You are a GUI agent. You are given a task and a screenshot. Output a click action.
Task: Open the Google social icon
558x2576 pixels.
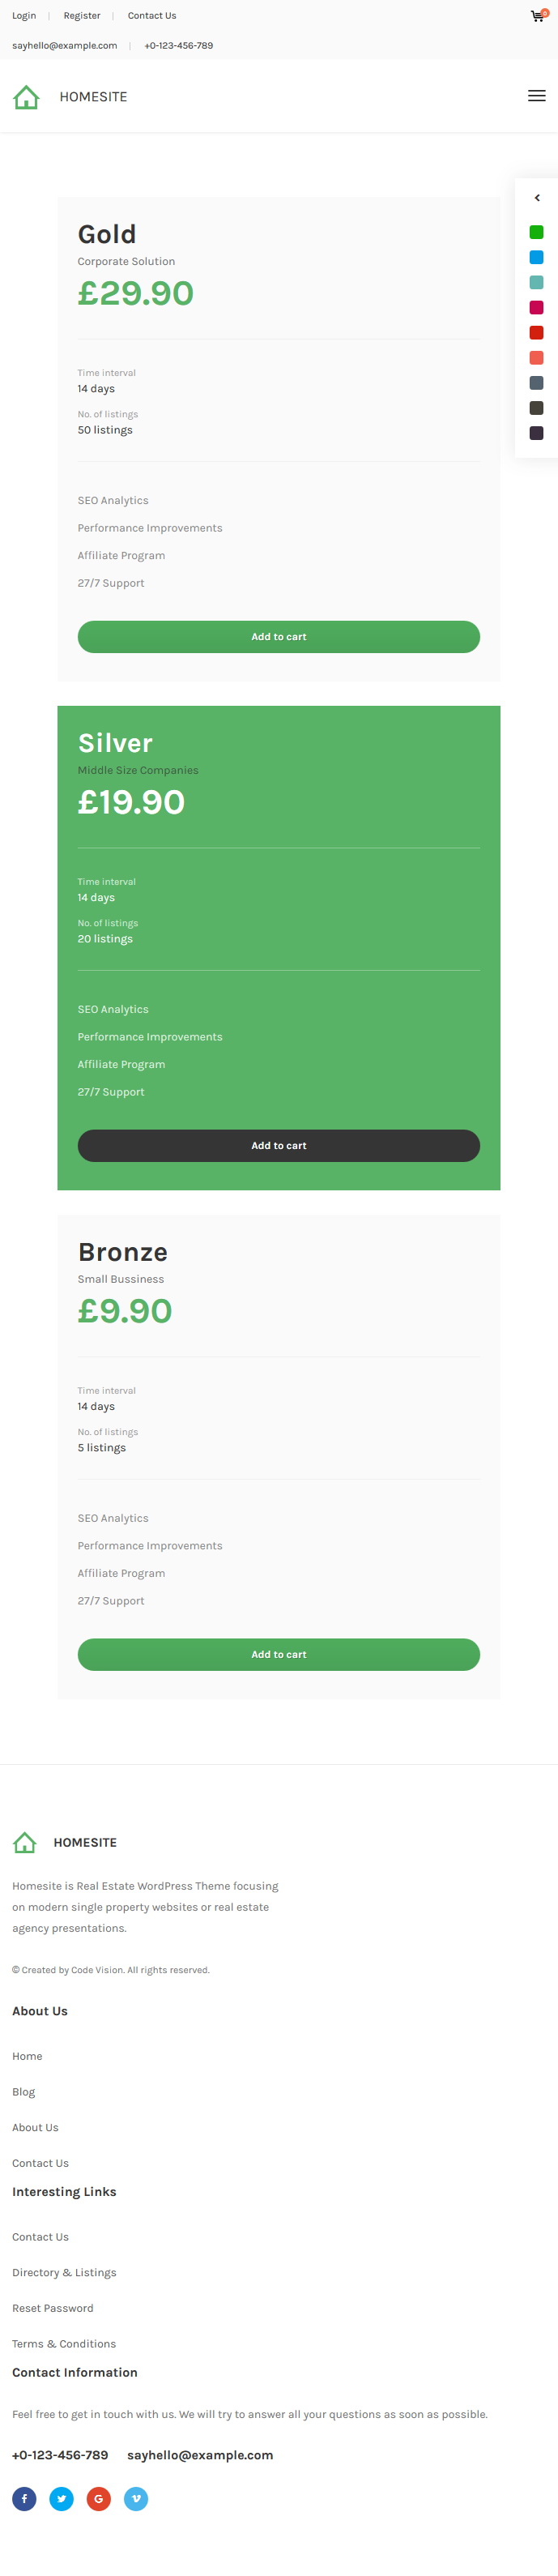(x=98, y=2498)
